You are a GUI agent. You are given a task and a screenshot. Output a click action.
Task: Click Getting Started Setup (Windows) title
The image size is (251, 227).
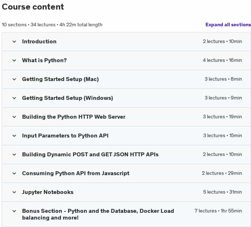tap(68, 98)
